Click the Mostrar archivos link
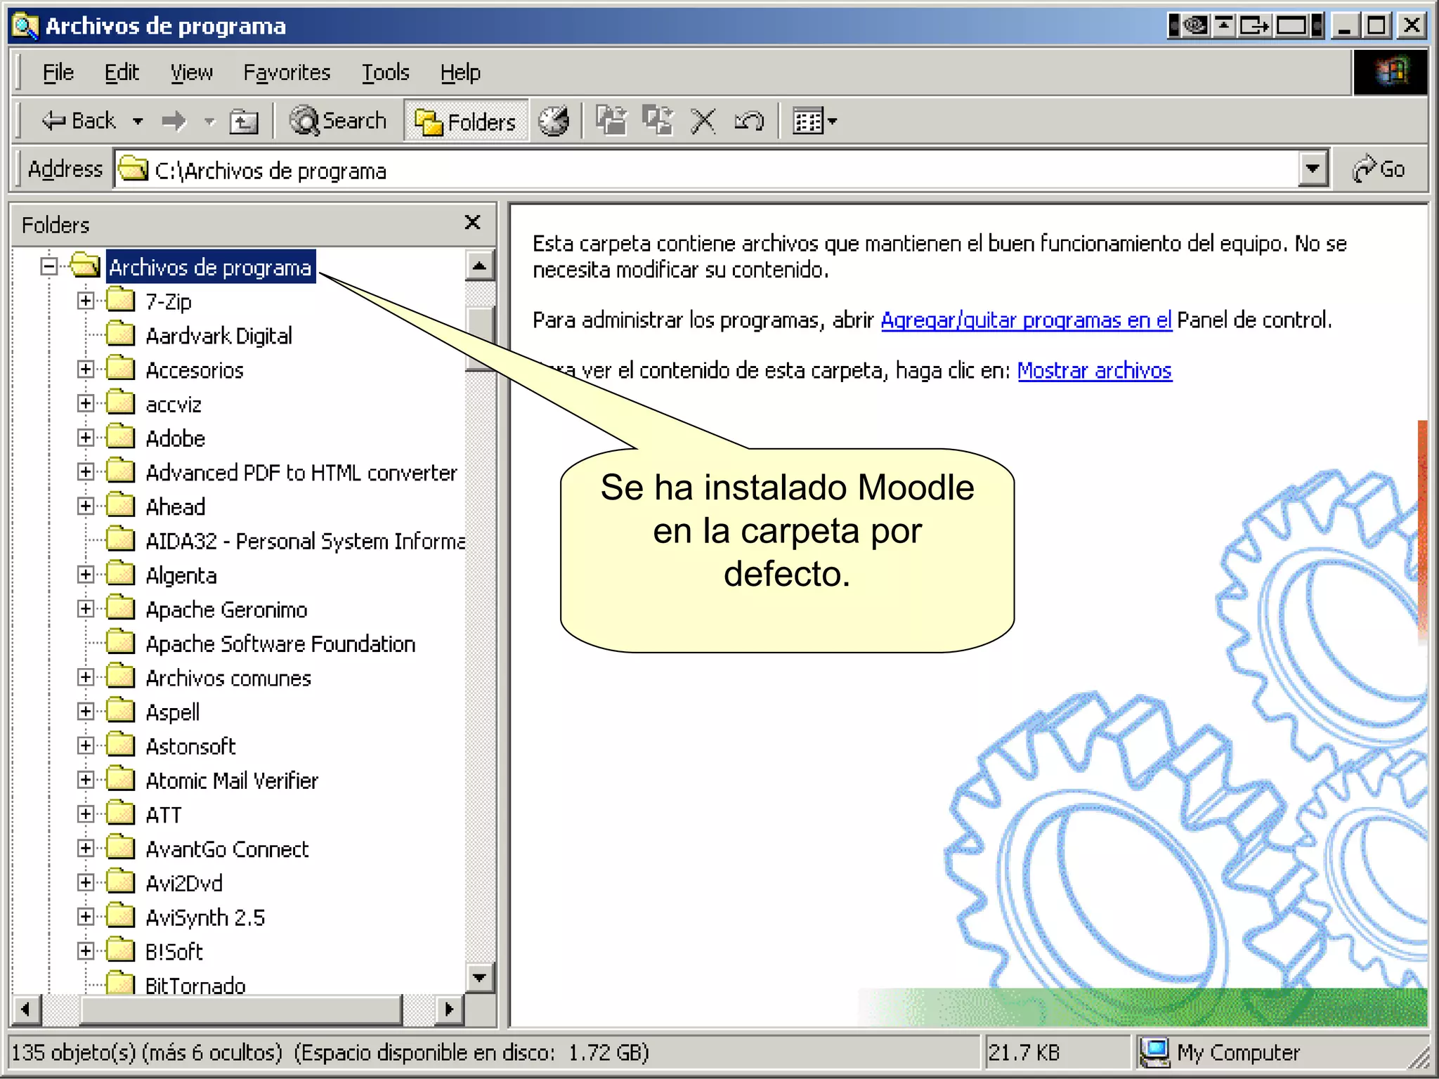This screenshot has height=1079, width=1439. (x=1094, y=370)
